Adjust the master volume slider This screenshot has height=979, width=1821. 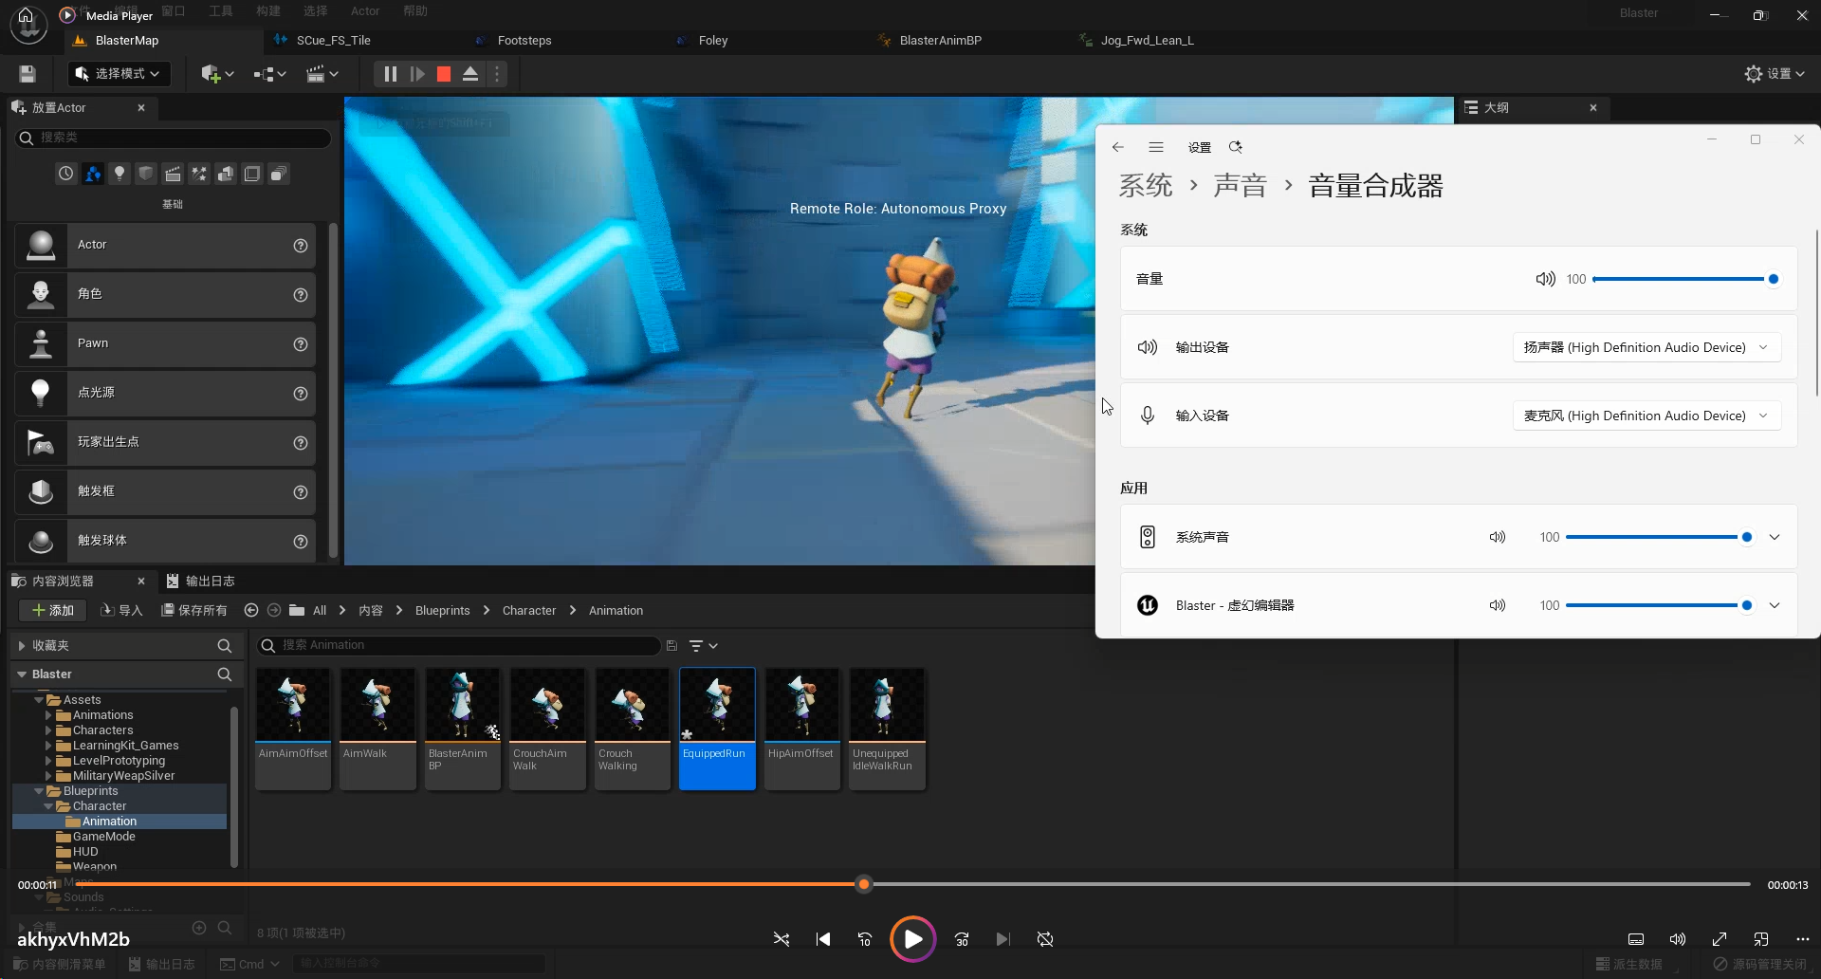click(x=1684, y=279)
